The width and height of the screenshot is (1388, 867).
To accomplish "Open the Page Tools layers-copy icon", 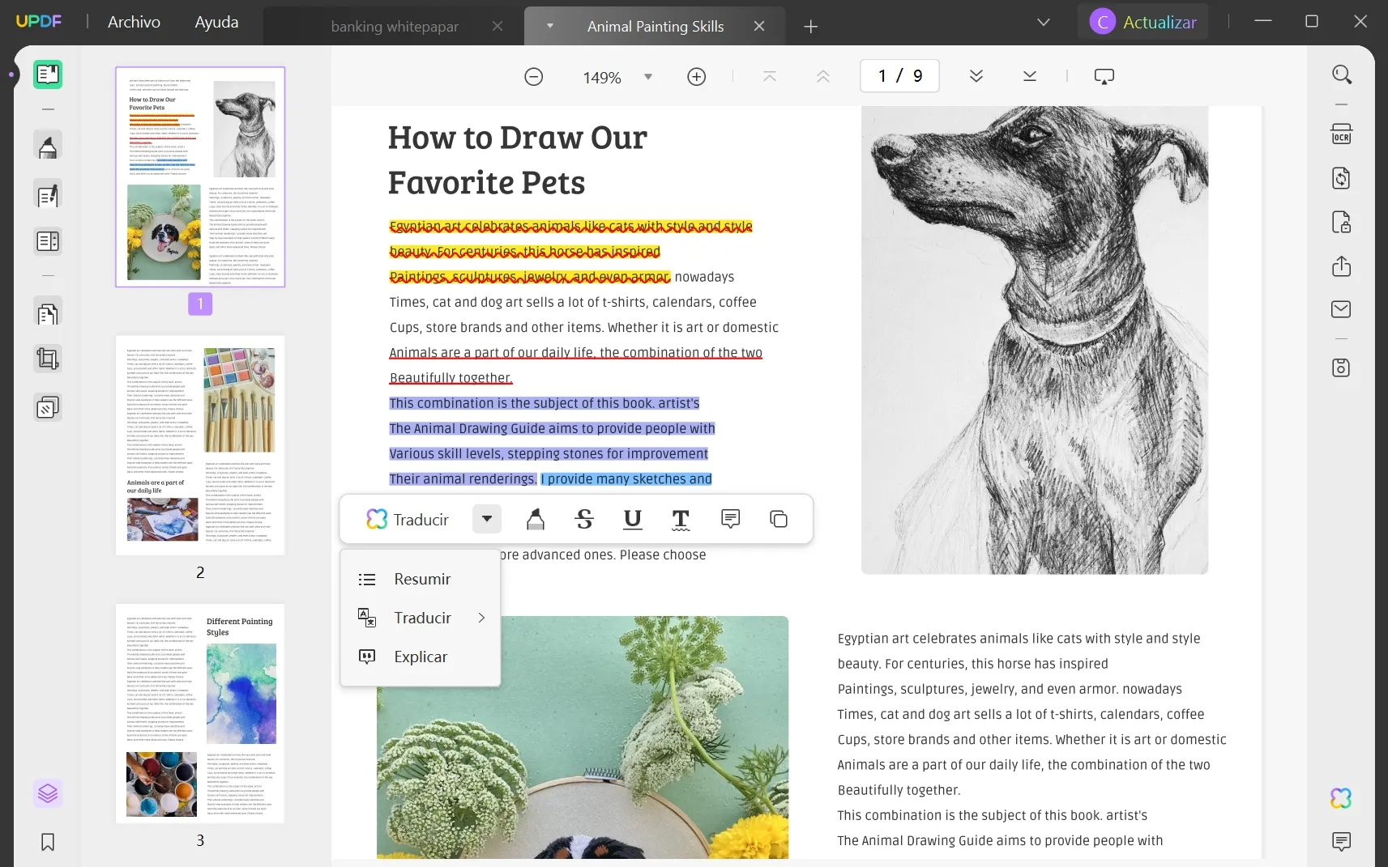I will tap(48, 407).
